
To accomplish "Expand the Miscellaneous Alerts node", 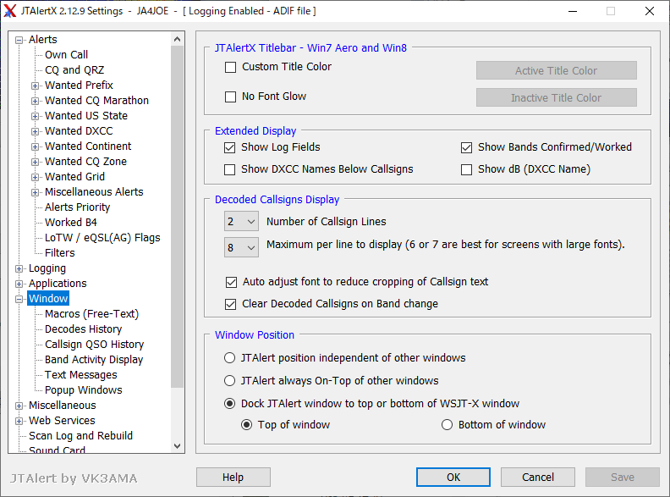I will click(35, 192).
